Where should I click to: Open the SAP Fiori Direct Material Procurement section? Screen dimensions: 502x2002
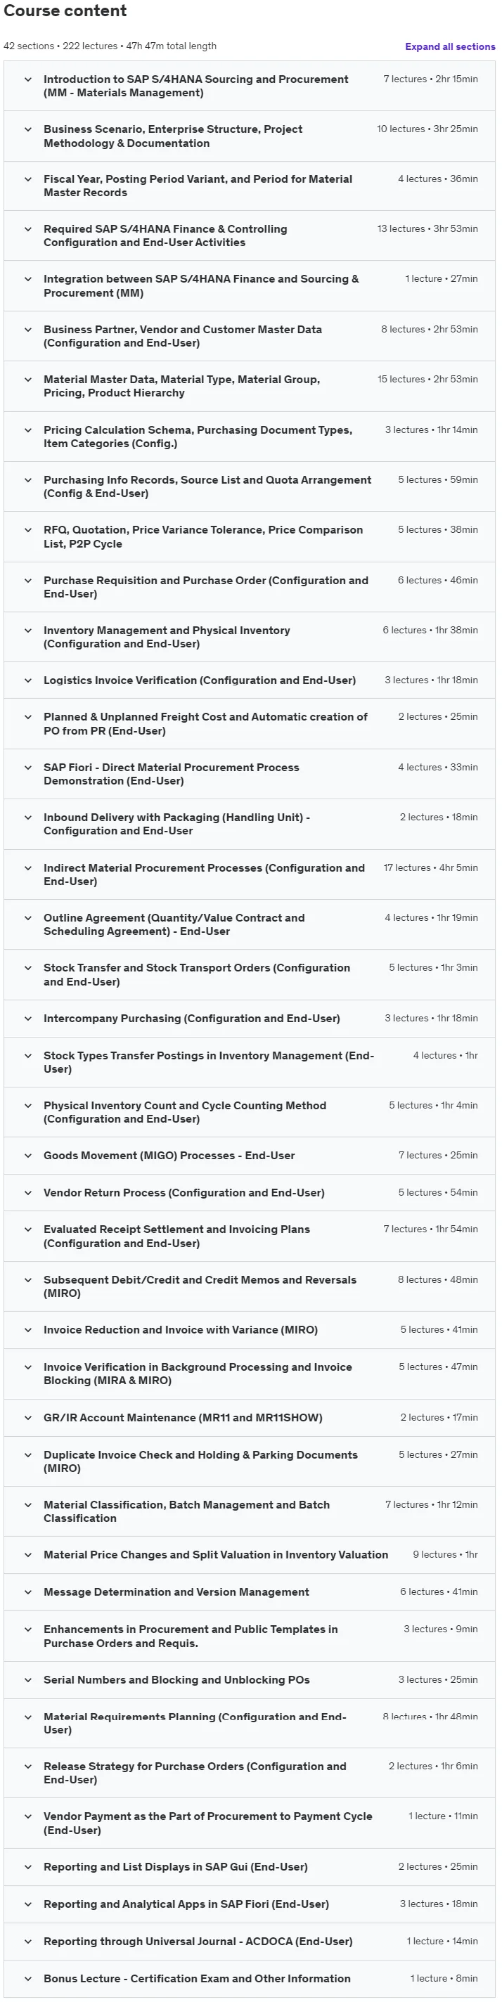[250, 774]
